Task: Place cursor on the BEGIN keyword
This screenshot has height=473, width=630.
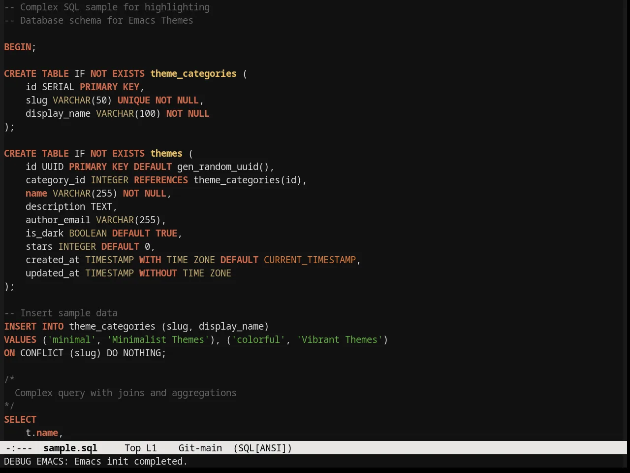Action: [18, 47]
